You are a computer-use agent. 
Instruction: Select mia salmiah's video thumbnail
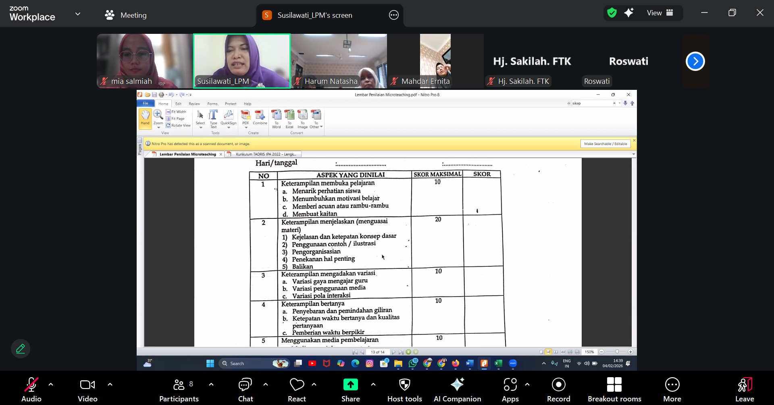click(x=144, y=61)
